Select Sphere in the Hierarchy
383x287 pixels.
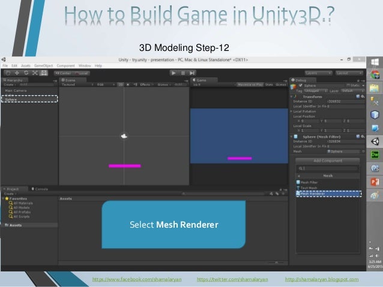(29, 99)
